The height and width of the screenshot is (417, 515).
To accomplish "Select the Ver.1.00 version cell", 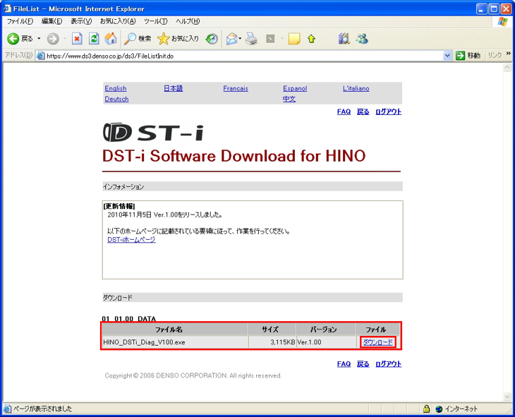I will [326, 342].
